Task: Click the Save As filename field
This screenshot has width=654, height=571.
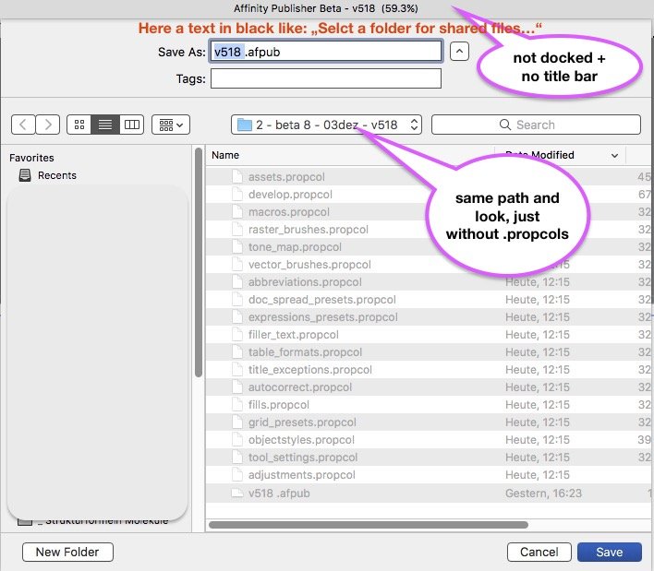Action: click(x=326, y=52)
